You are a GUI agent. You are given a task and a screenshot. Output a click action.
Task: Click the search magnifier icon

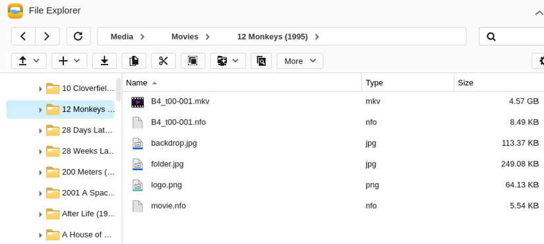491,37
